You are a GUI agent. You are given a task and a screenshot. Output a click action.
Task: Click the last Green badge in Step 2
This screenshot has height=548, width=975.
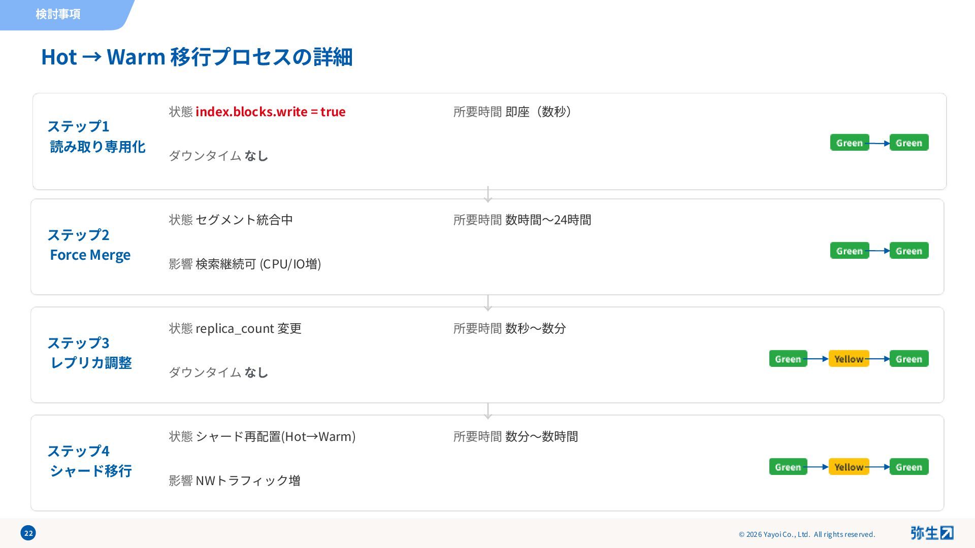pos(908,251)
